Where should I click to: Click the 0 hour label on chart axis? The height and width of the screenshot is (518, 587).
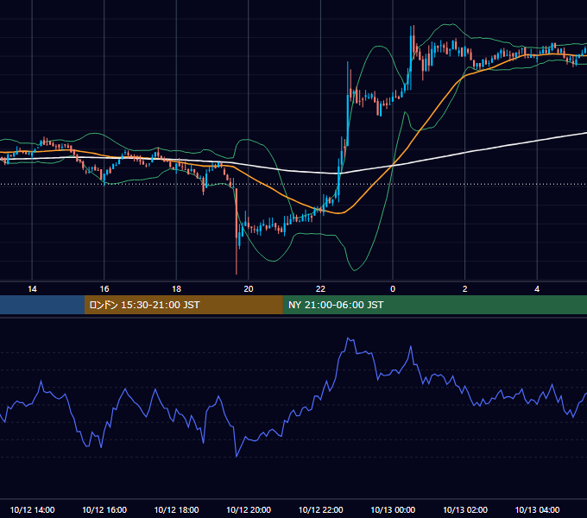click(x=393, y=289)
